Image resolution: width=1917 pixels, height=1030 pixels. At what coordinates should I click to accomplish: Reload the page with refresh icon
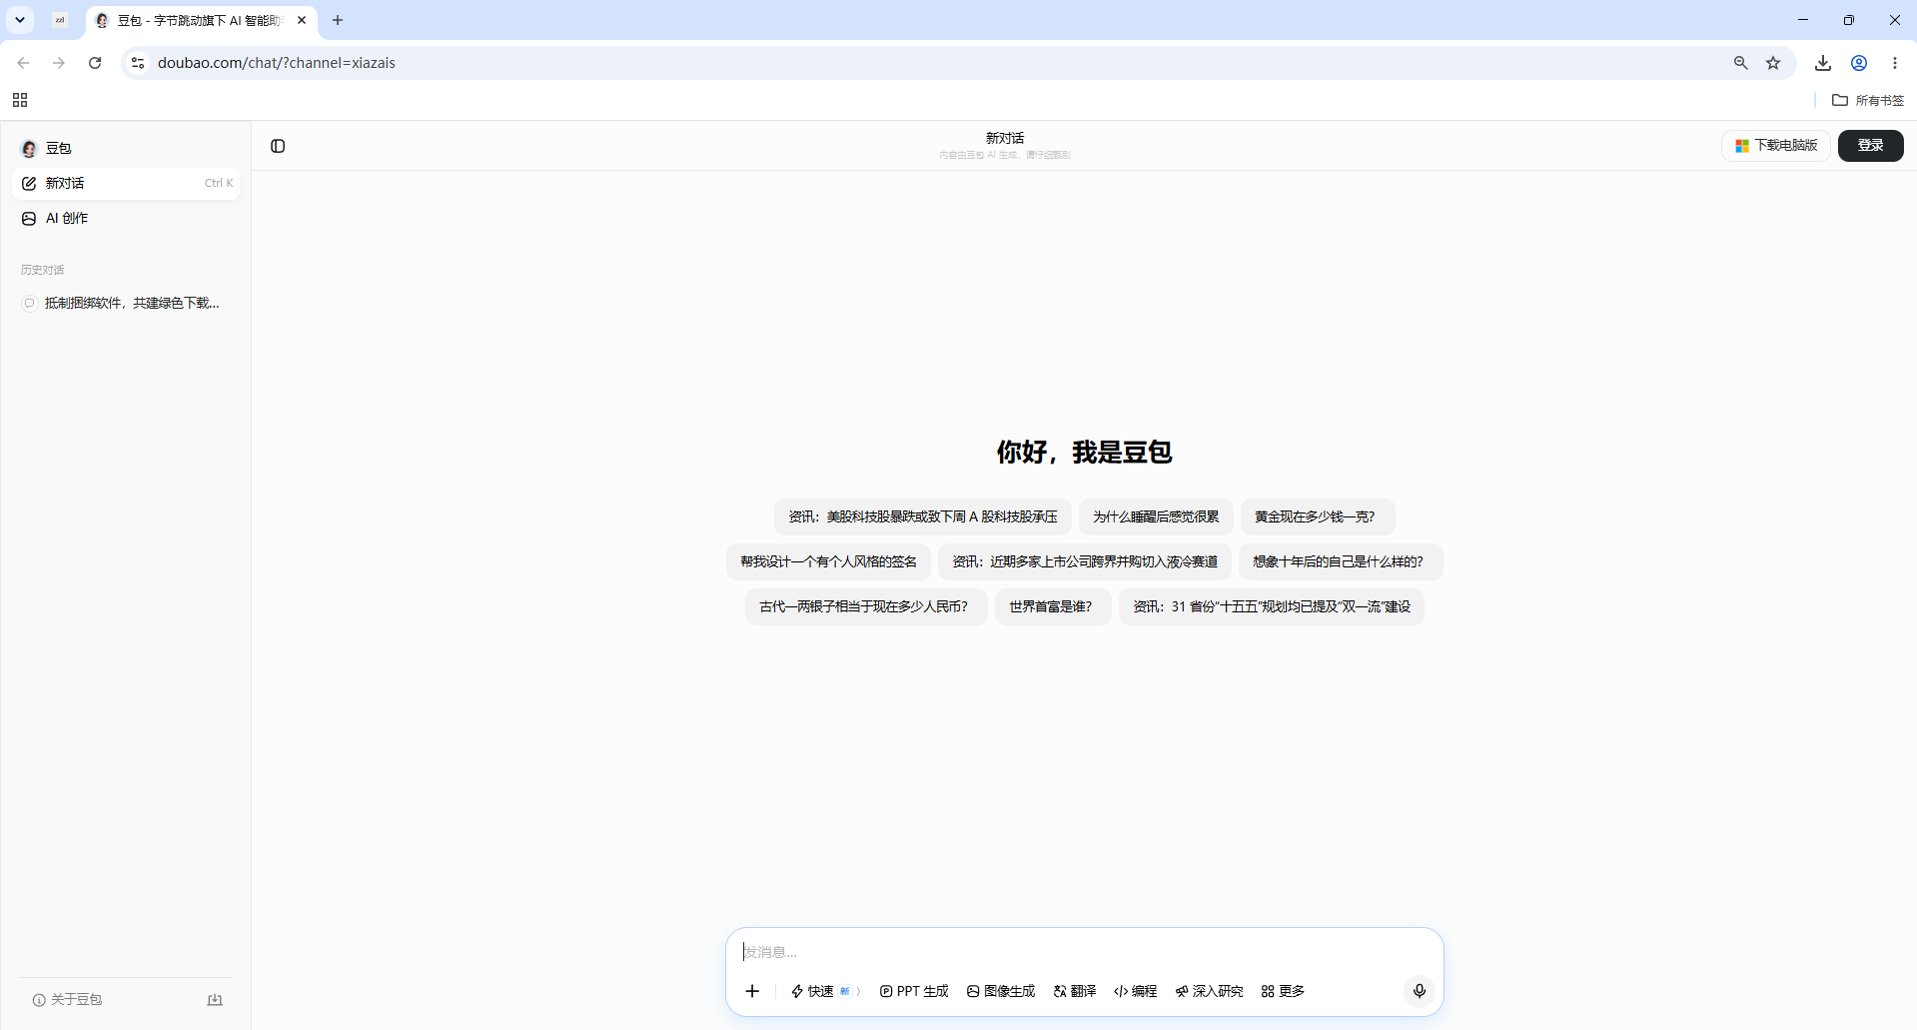pyautogui.click(x=95, y=63)
